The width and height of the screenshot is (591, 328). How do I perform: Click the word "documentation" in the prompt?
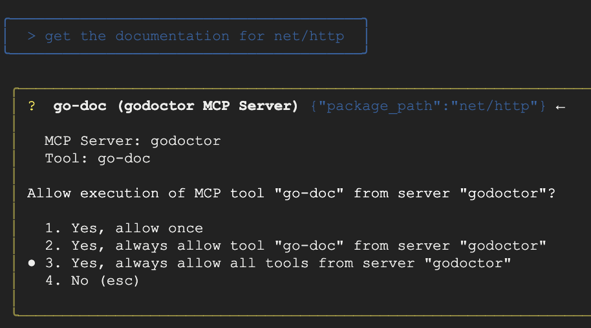pyautogui.click(x=172, y=36)
